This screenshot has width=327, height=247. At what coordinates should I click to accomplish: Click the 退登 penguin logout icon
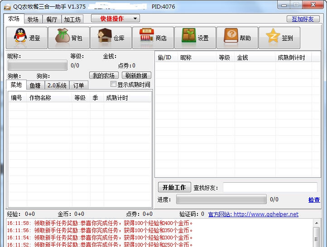click(x=21, y=38)
